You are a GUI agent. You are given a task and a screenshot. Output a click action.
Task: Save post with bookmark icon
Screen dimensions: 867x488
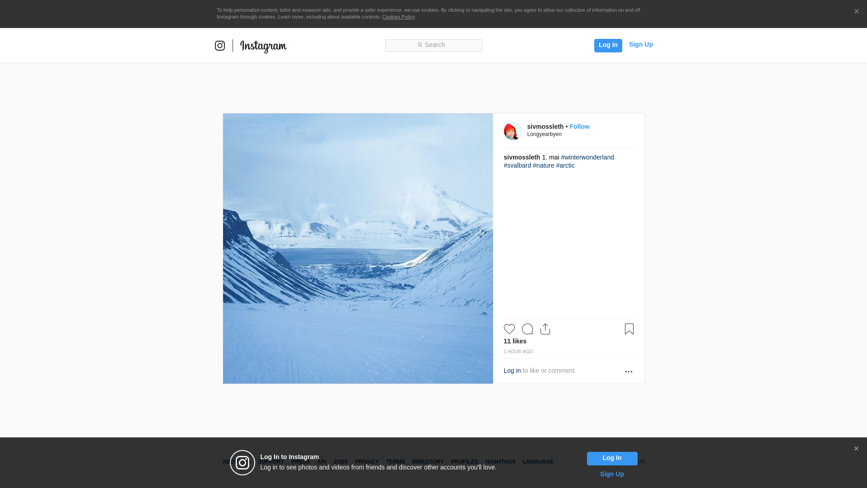pyautogui.click(x=629, y=329)
